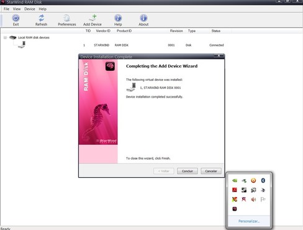
Task: Sort by the Vendor ID column header
Action: [x=103, y=31]
